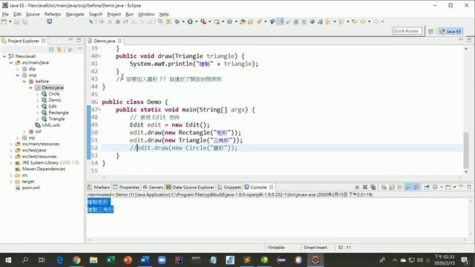The height and width of the screenshot is (267, 475).
Task: Toggle Mark Occurrences highlighted toolbar icon
Action: (x=281, y=22)
